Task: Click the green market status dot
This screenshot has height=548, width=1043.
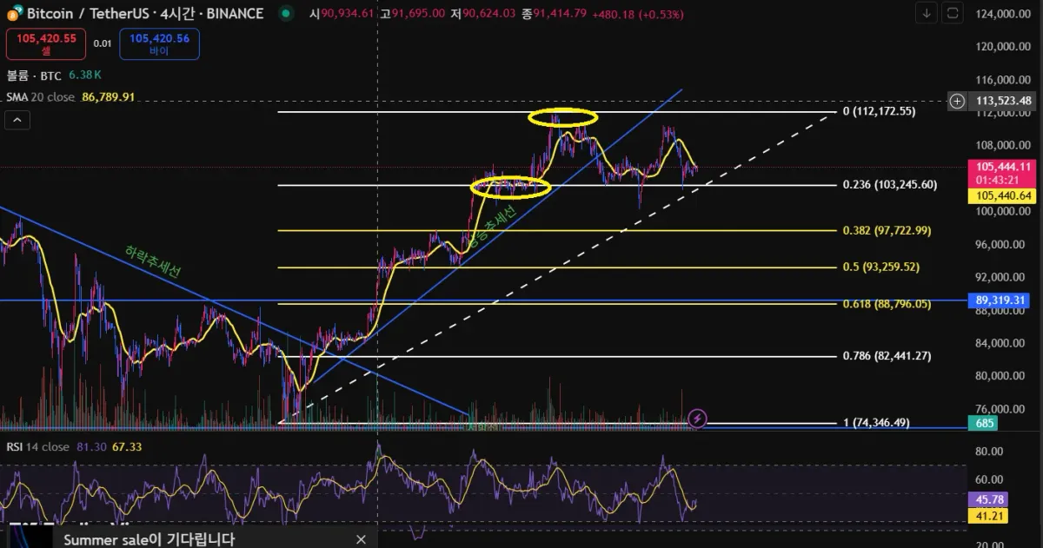Action: 285,14
